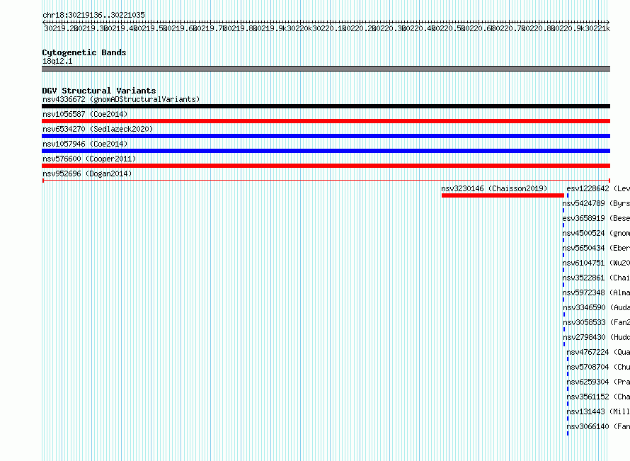Click the blue nsv1057946 variant bar
Screen dimensions: 630x461
pos(326,151)
